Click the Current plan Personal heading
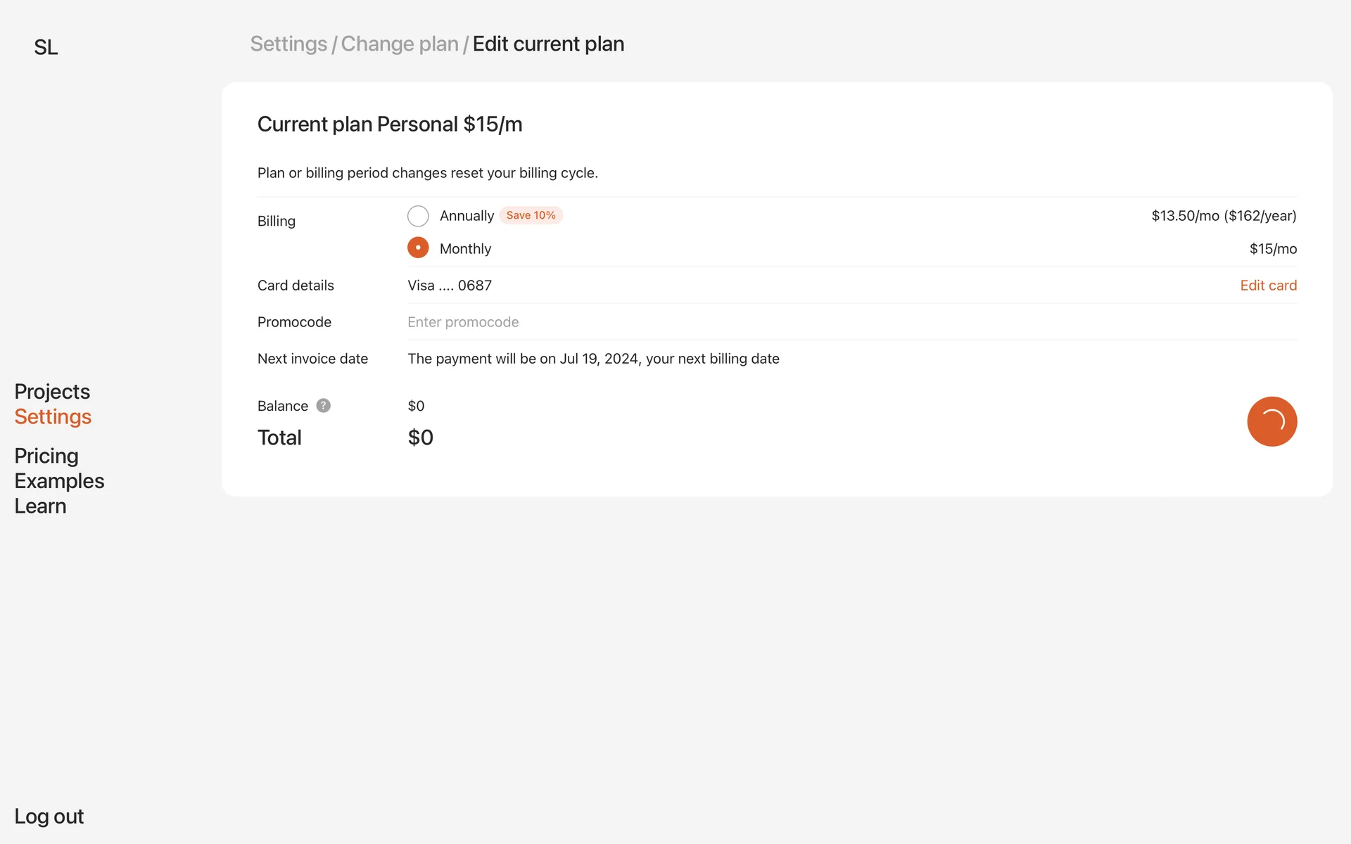This screenshot has width=1351, height=844. 389,124
